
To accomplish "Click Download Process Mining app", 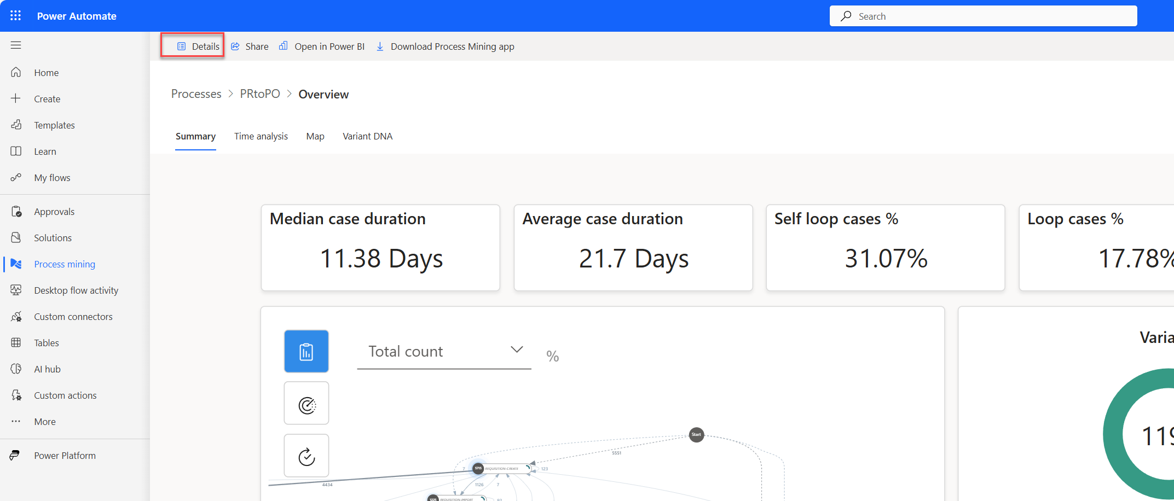I will tap(445, 46).
